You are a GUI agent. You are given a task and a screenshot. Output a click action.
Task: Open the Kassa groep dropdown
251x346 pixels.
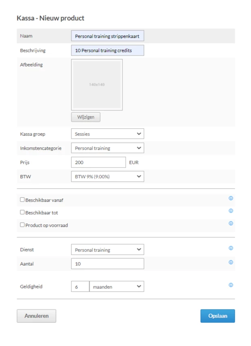point(107,134)
